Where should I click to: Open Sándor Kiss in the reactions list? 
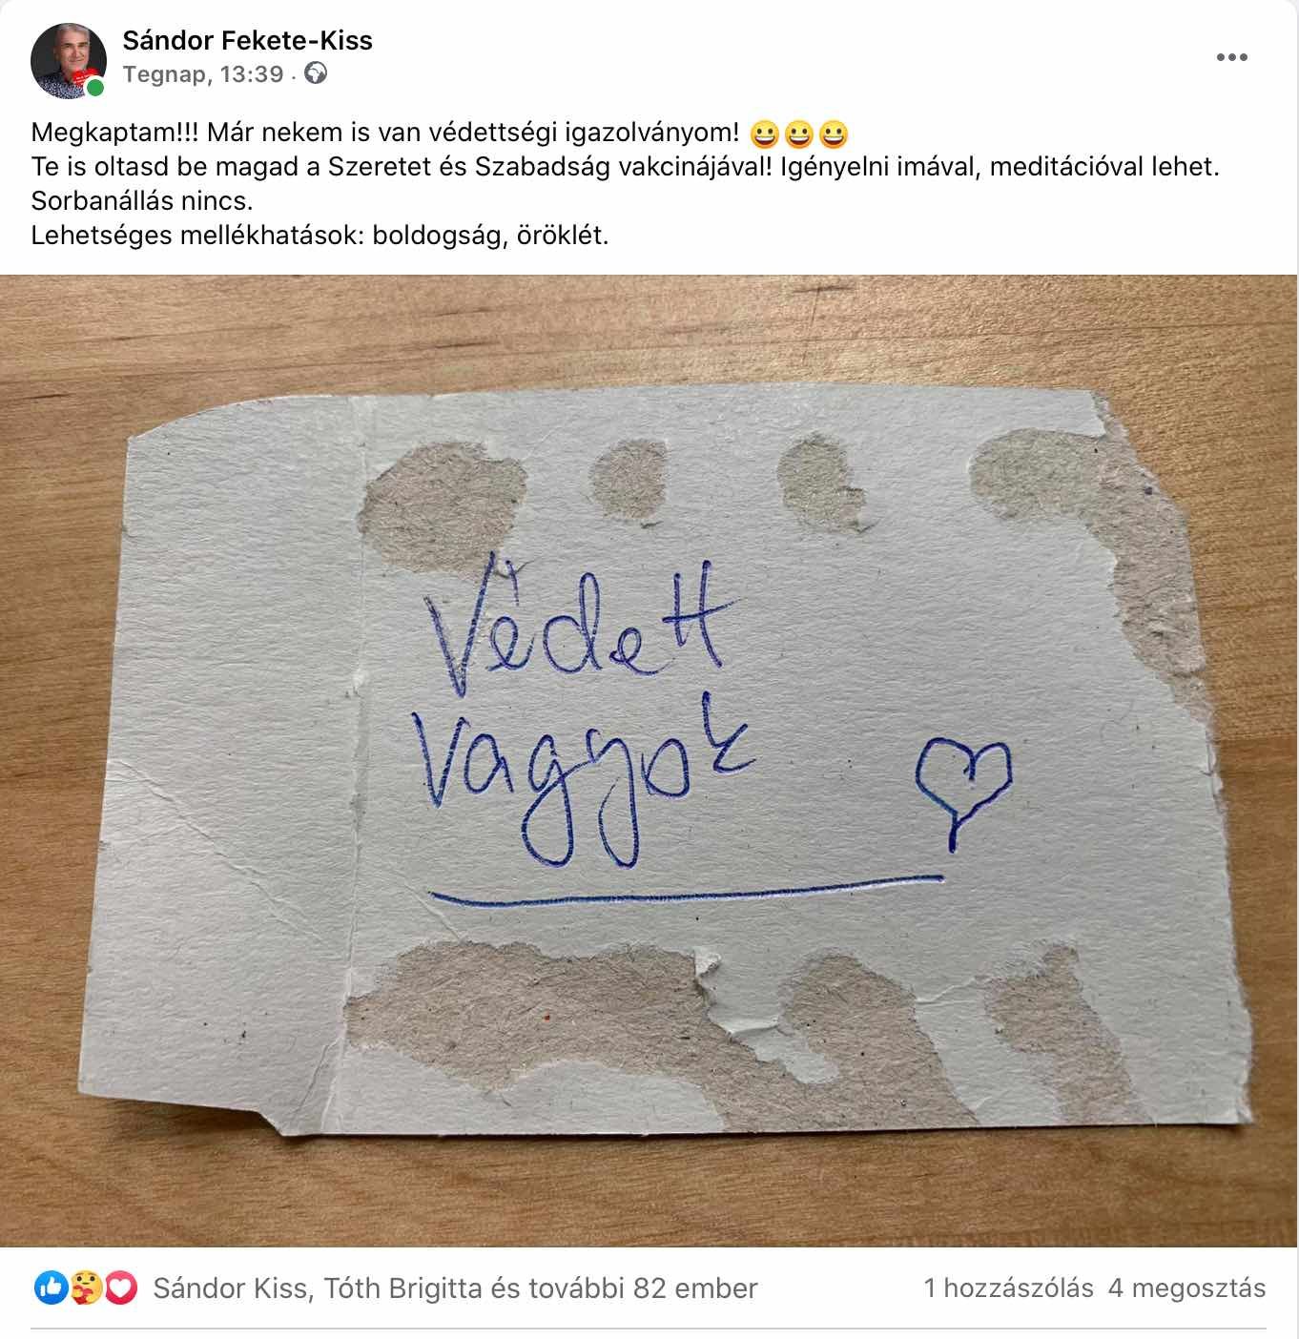tap(230, 1288)
